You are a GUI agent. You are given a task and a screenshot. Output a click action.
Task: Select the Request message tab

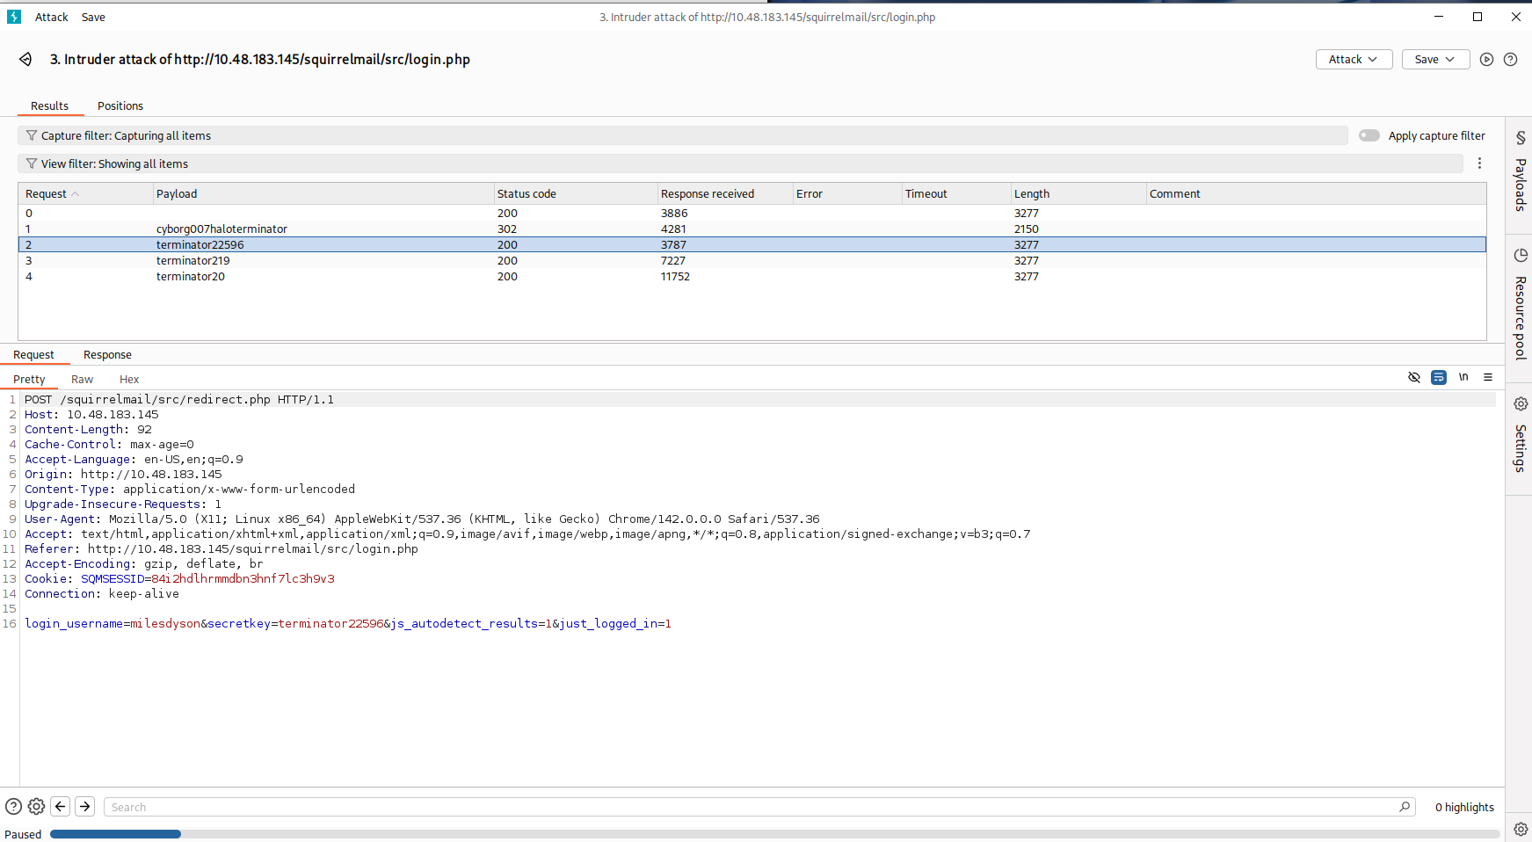coord(33,354)
